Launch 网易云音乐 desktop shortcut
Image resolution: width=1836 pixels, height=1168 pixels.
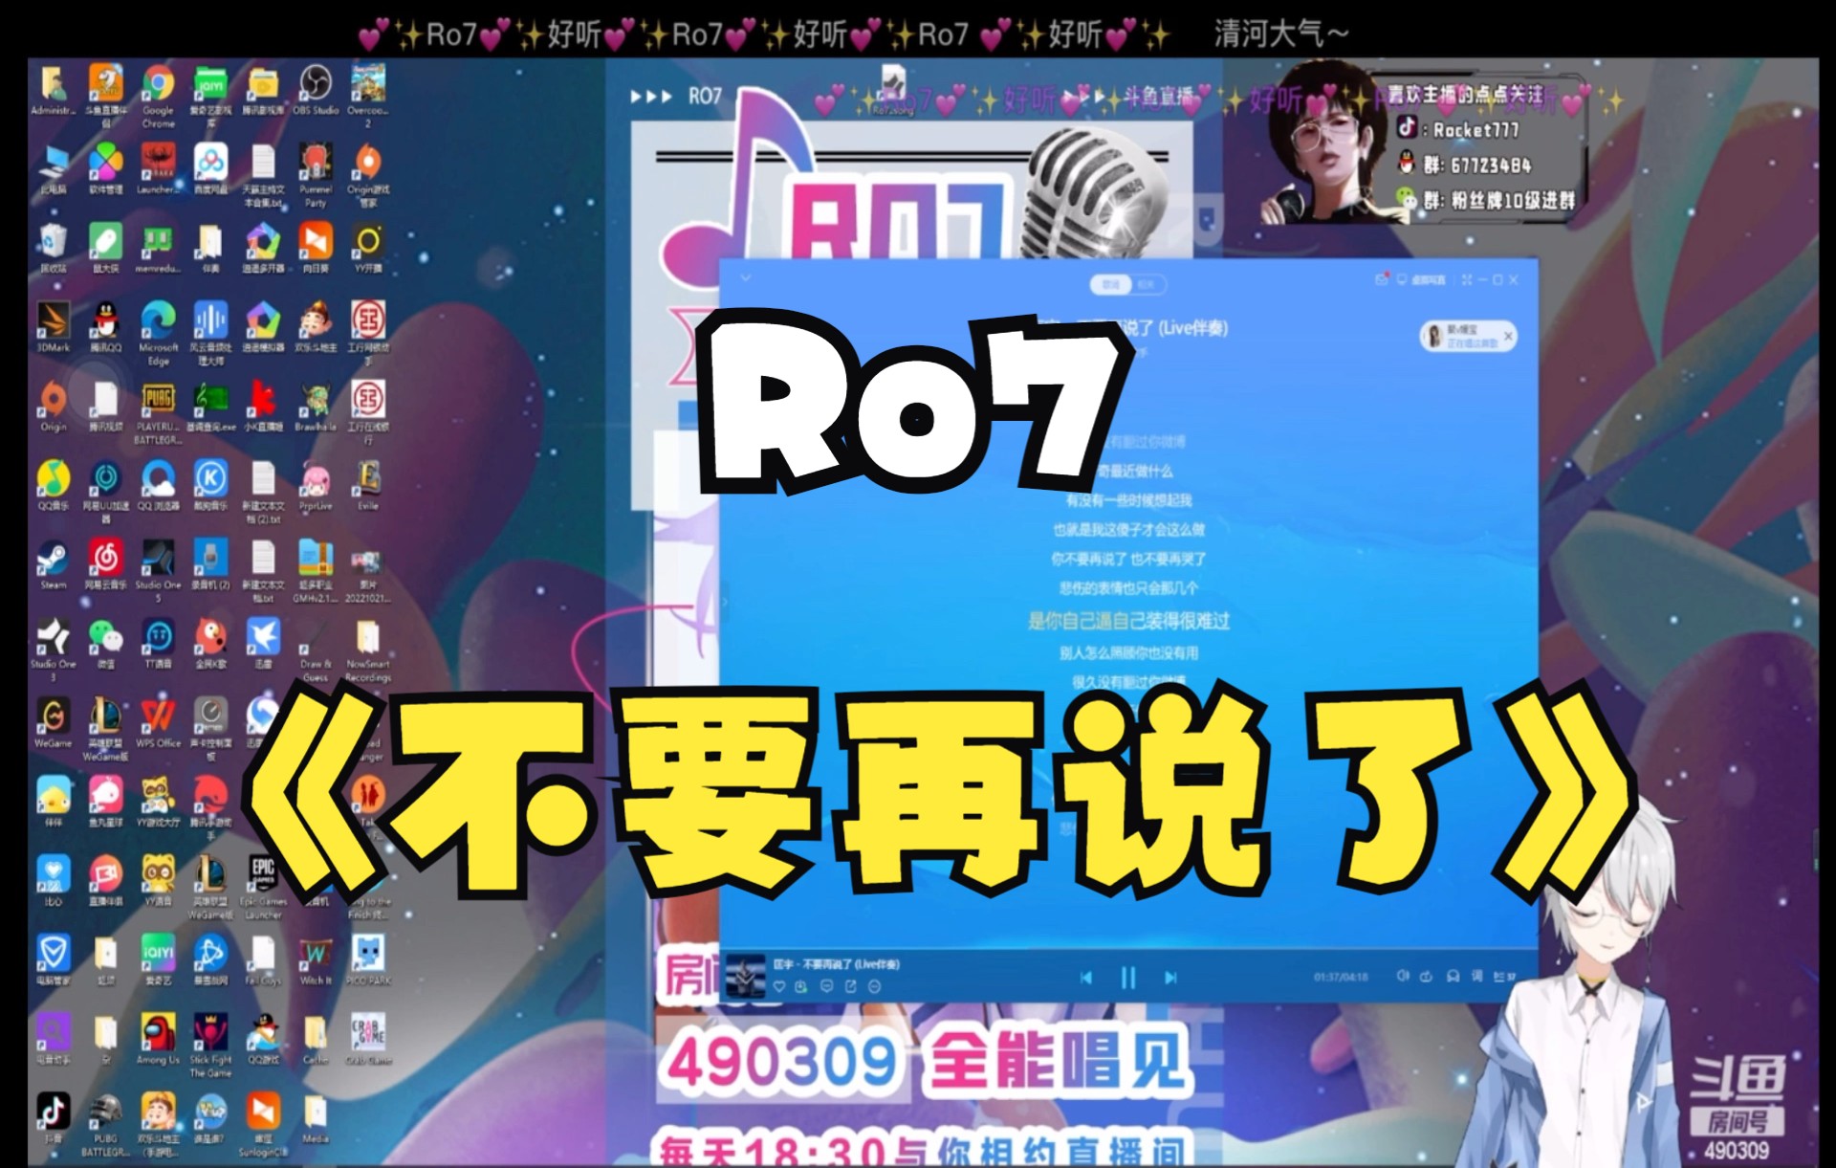(x=105, y=564)
